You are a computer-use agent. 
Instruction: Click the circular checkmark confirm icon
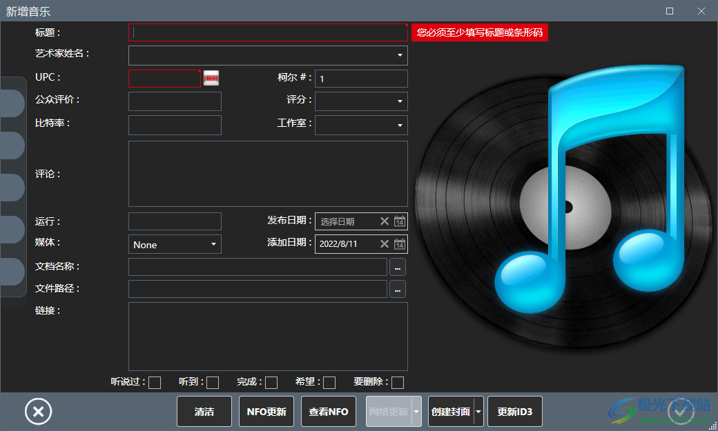(681, 411)
